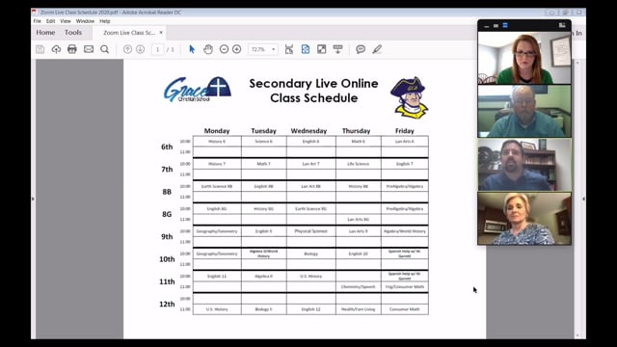
Task: Open the Edit menu
Action: click(51, 21)
